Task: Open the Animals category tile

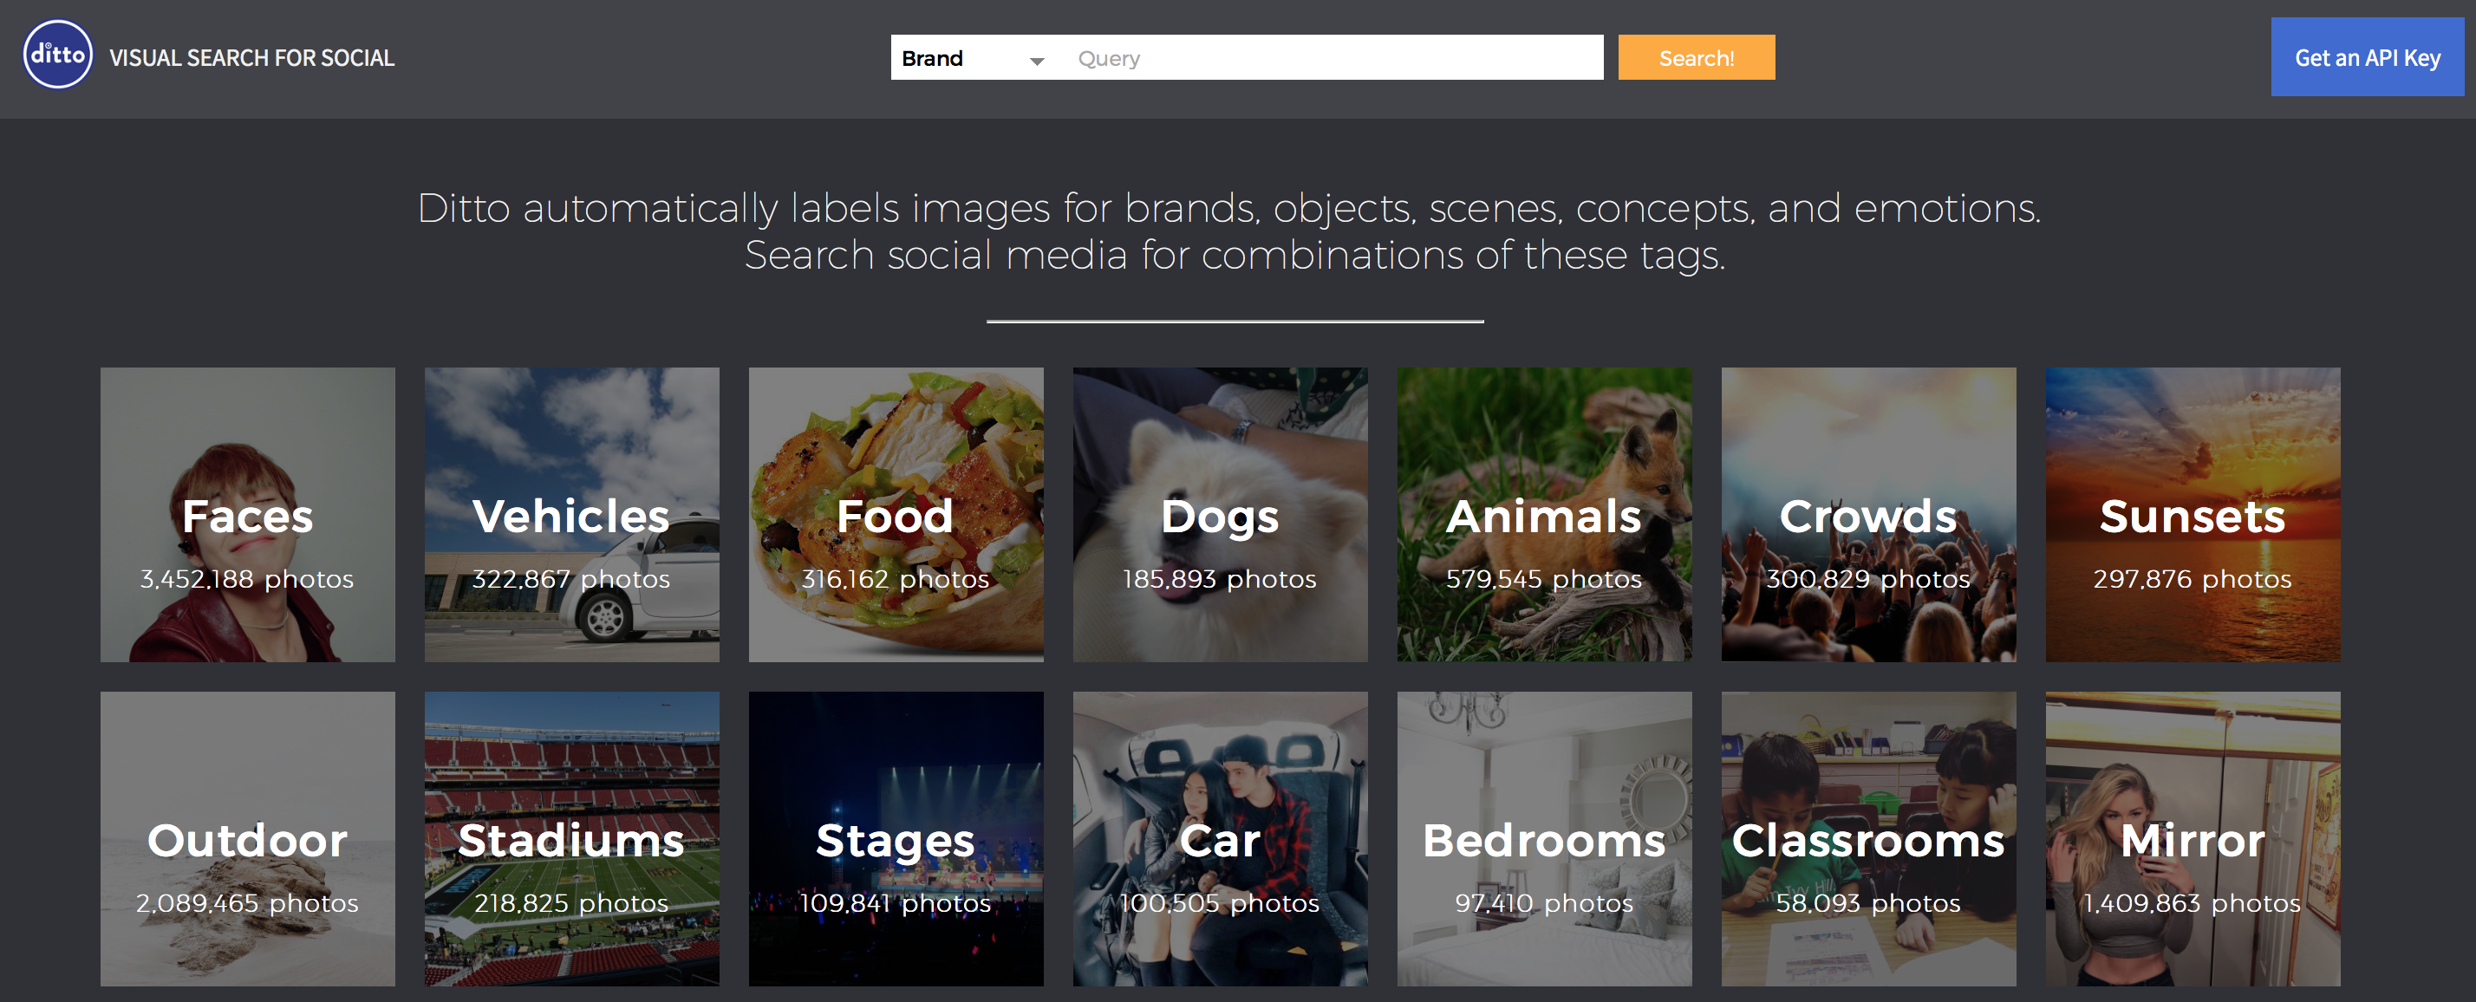Action: coord(1544,515)
